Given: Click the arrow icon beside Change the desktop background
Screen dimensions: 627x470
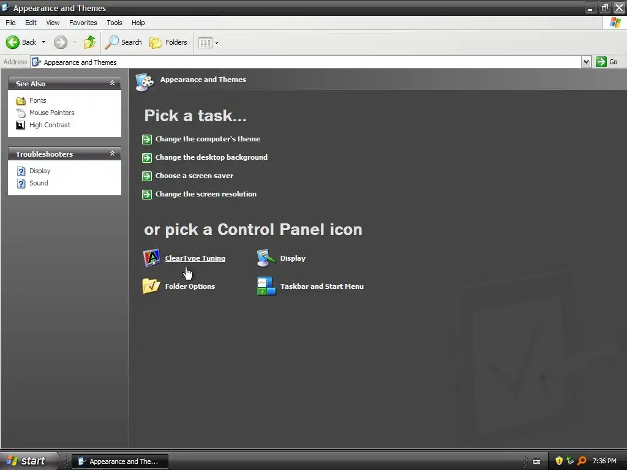Looking at the screenshot, I should [x=147, y=157].
